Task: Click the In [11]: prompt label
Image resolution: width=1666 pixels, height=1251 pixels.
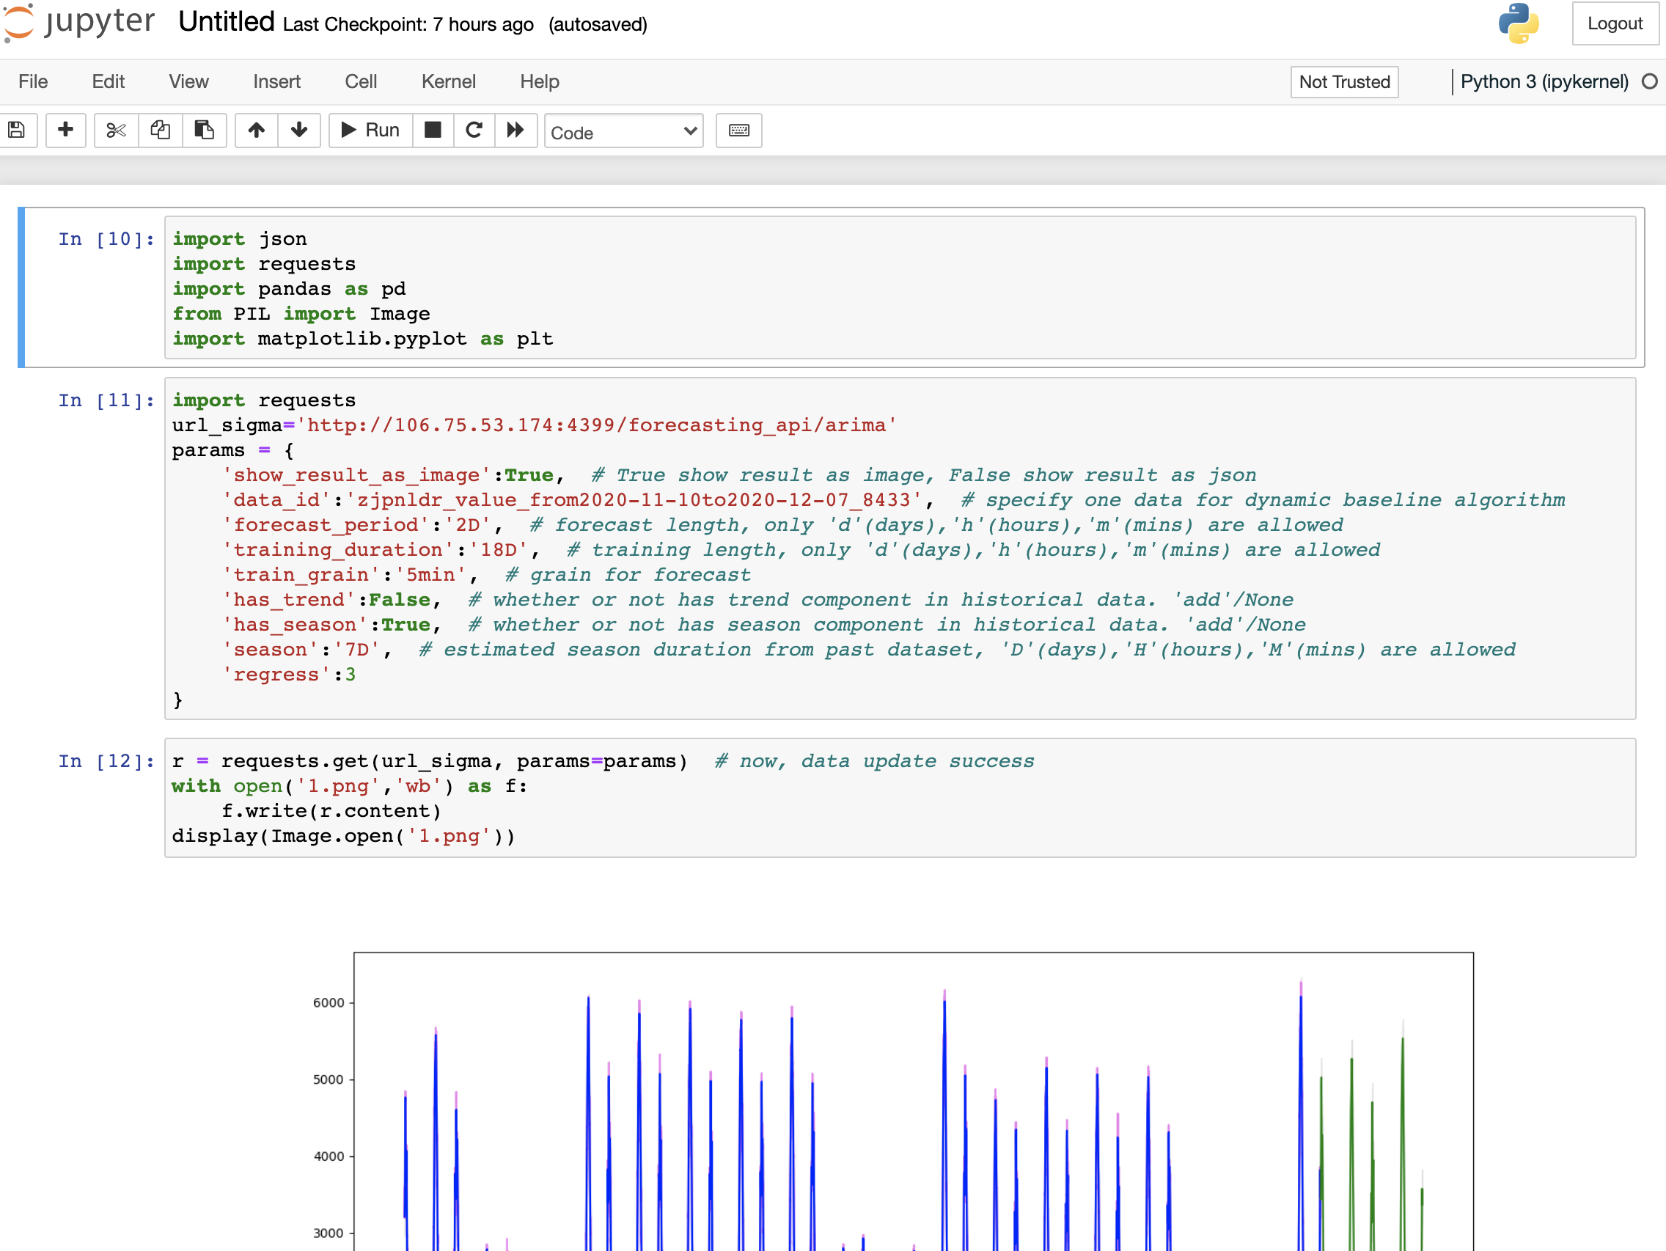Action: pos(106,400)
